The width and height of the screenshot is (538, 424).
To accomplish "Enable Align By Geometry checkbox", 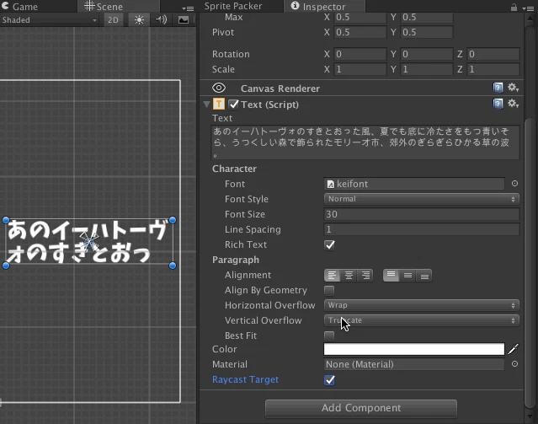I will tap(329, 291).
